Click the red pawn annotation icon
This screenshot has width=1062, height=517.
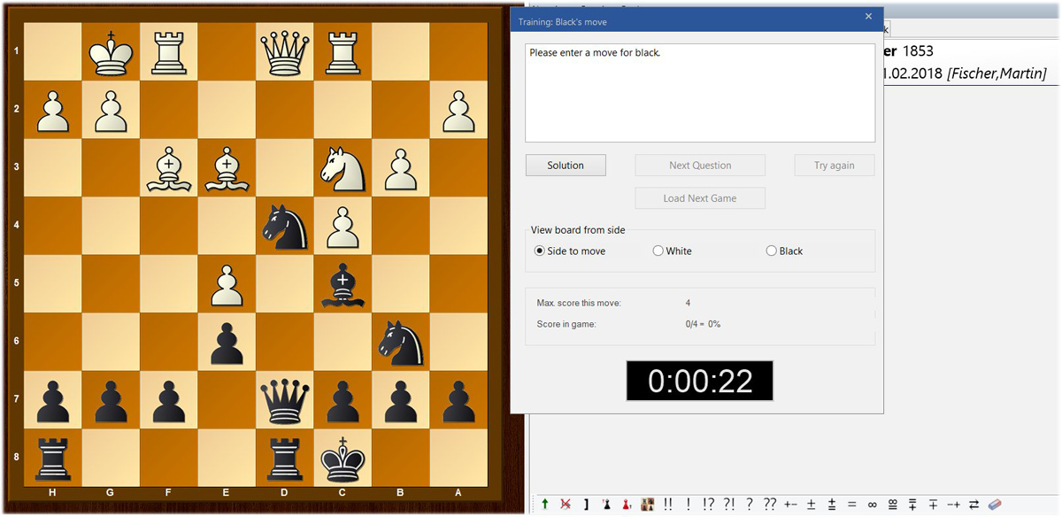627,504
